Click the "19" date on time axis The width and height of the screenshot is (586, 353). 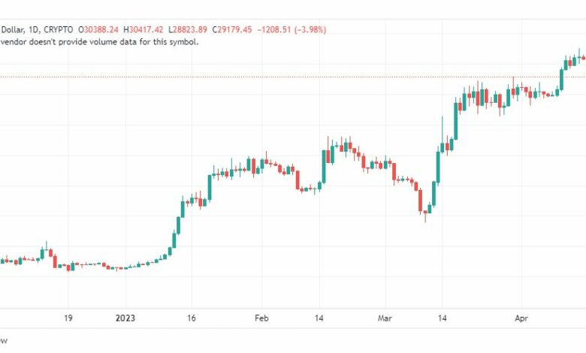(x=68, y=318)
